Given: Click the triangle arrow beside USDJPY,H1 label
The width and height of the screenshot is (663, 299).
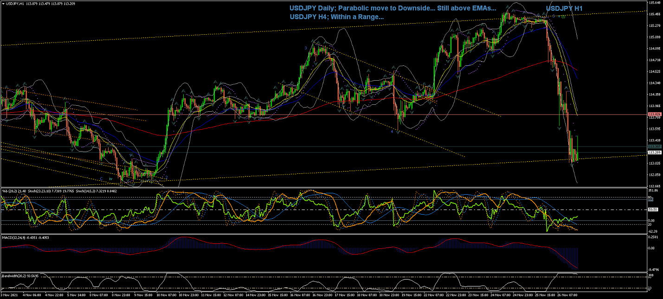Looking at the screenshot, I should [3, 3].
